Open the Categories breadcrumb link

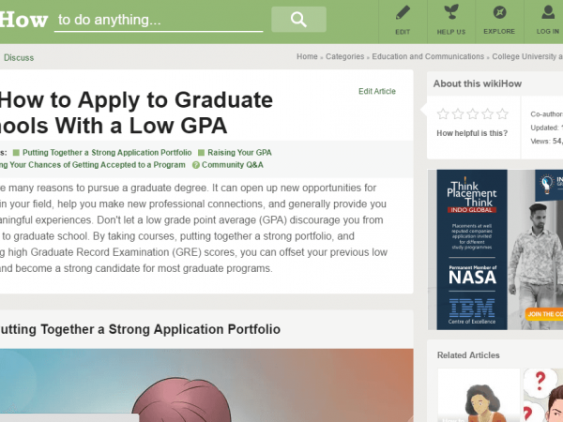coord(344,57)
